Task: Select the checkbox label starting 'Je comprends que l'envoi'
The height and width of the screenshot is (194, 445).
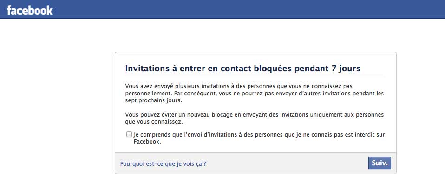Action: click(259, 138)
